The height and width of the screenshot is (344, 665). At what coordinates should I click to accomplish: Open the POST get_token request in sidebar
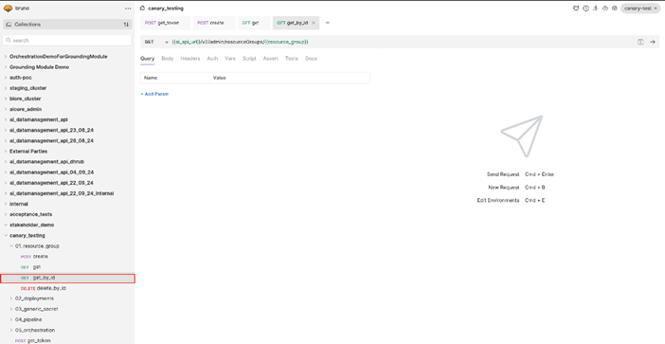[67, 340]
